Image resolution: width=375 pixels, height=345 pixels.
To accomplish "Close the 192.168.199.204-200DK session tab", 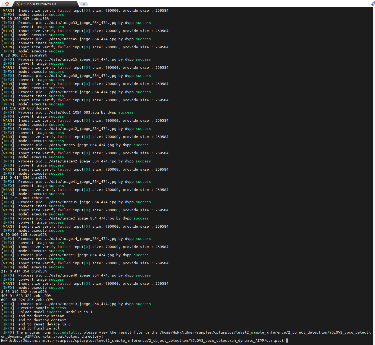I will point(73,4).
